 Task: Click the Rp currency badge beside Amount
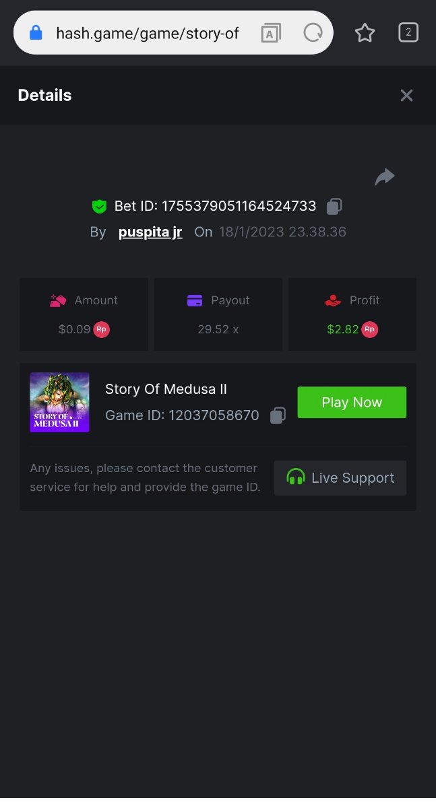[x=101, y=329]
